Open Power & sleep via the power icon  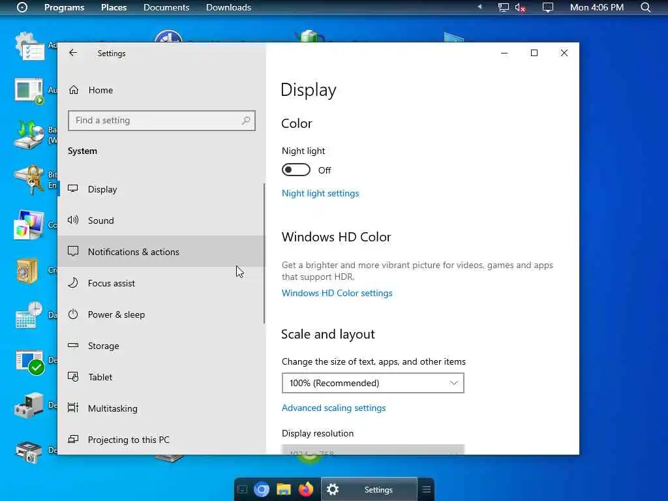tap(73, 314)
